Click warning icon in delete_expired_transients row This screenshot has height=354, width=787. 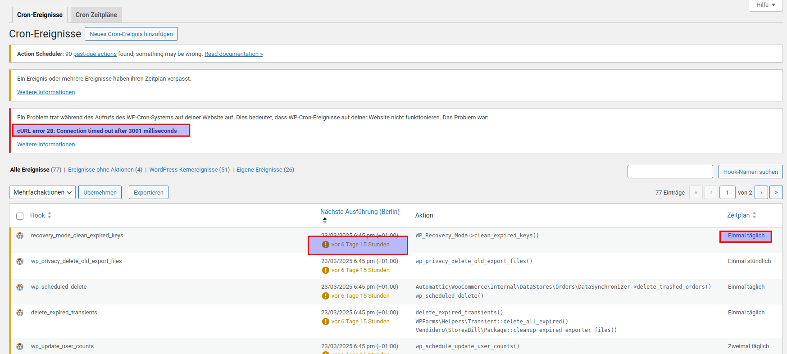(325, 322)
